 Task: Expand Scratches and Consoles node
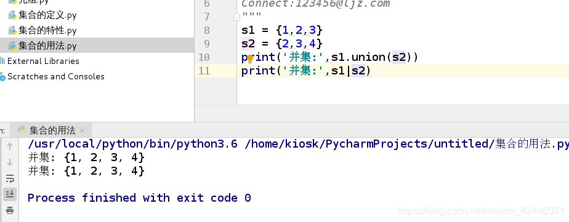[55, 76]
